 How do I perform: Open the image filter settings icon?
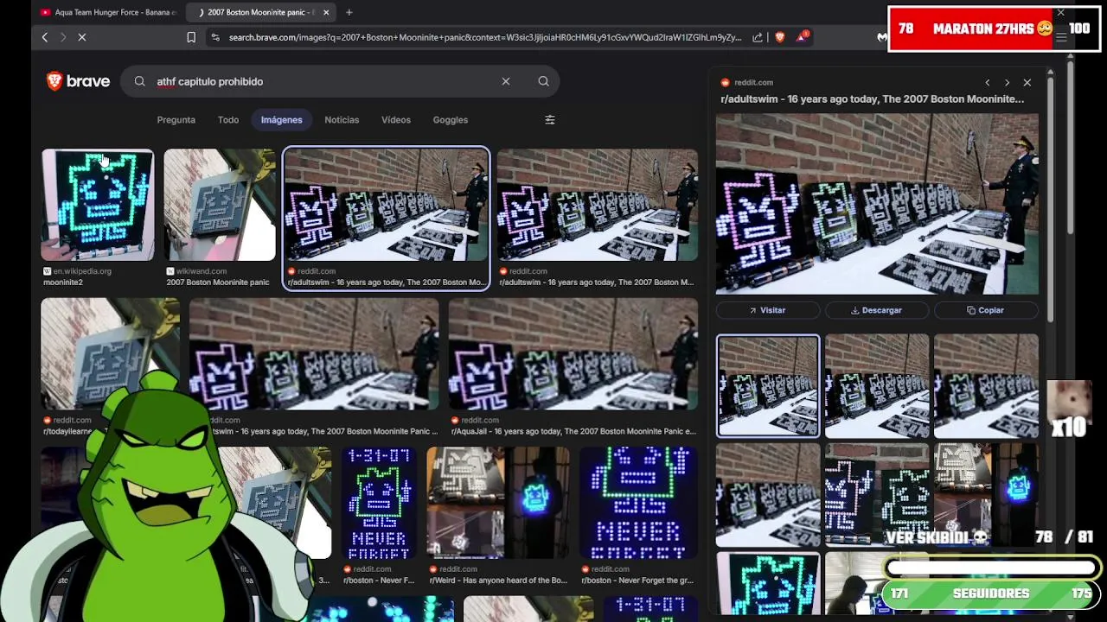click(x=550, y=120)
